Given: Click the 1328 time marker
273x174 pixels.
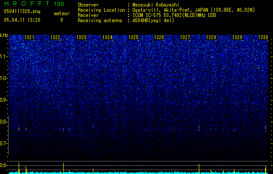Looking at the screenshot, I should pos(211,37).
